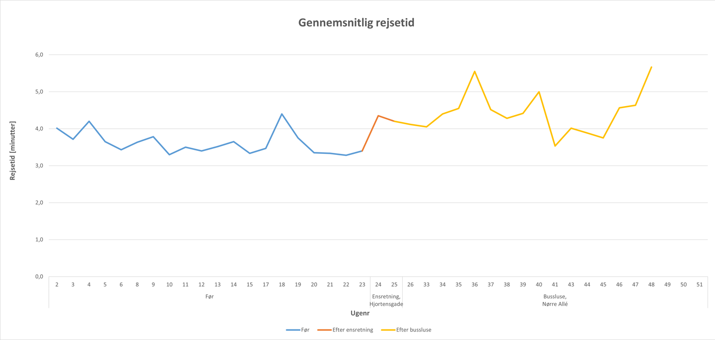Image resolution: width=715 pixels, height=340 pixels.
Task: Click week label 51 on the horizontal axis
Action: pyautogui.click(x=699, y=285)
